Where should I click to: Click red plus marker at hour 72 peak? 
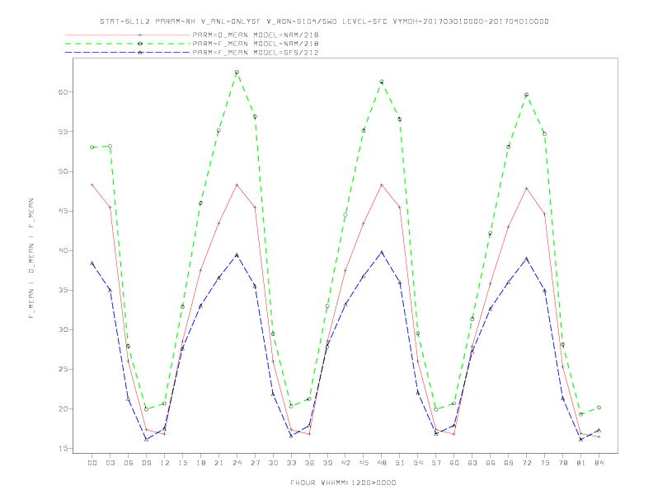click(526, 189)
